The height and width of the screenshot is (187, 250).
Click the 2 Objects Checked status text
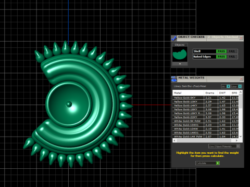(223, 37)
